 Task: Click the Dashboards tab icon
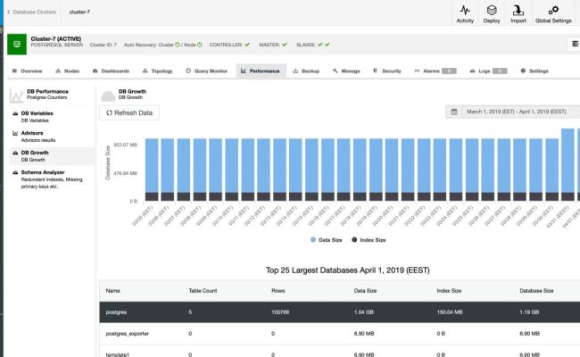tap(95, 71)
